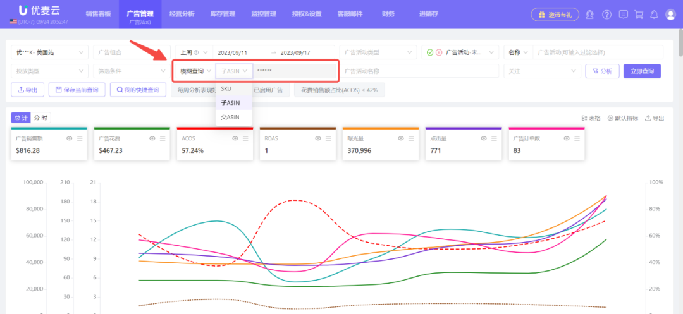The image size is (683, 314).
Task: Open the shopping cart icon
Action: point(639,15)
